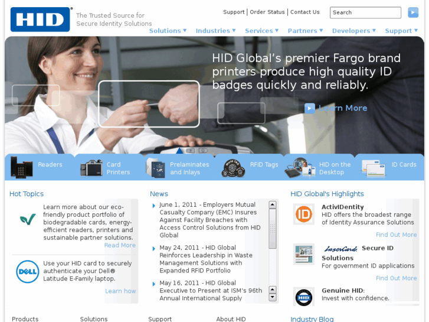429x322 pixels.
Task: Click the May 24, 2011 news bullet arrow
Action: coord(153,249)
